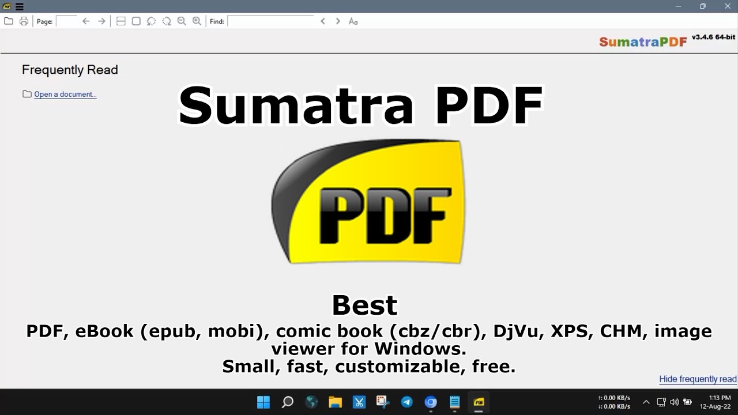Image resolution: width=738 pixels, height=415 pixels.
Task: Open the screen clipping tool in taskbar
Action: pyautogui.click(x=382, y=402)
